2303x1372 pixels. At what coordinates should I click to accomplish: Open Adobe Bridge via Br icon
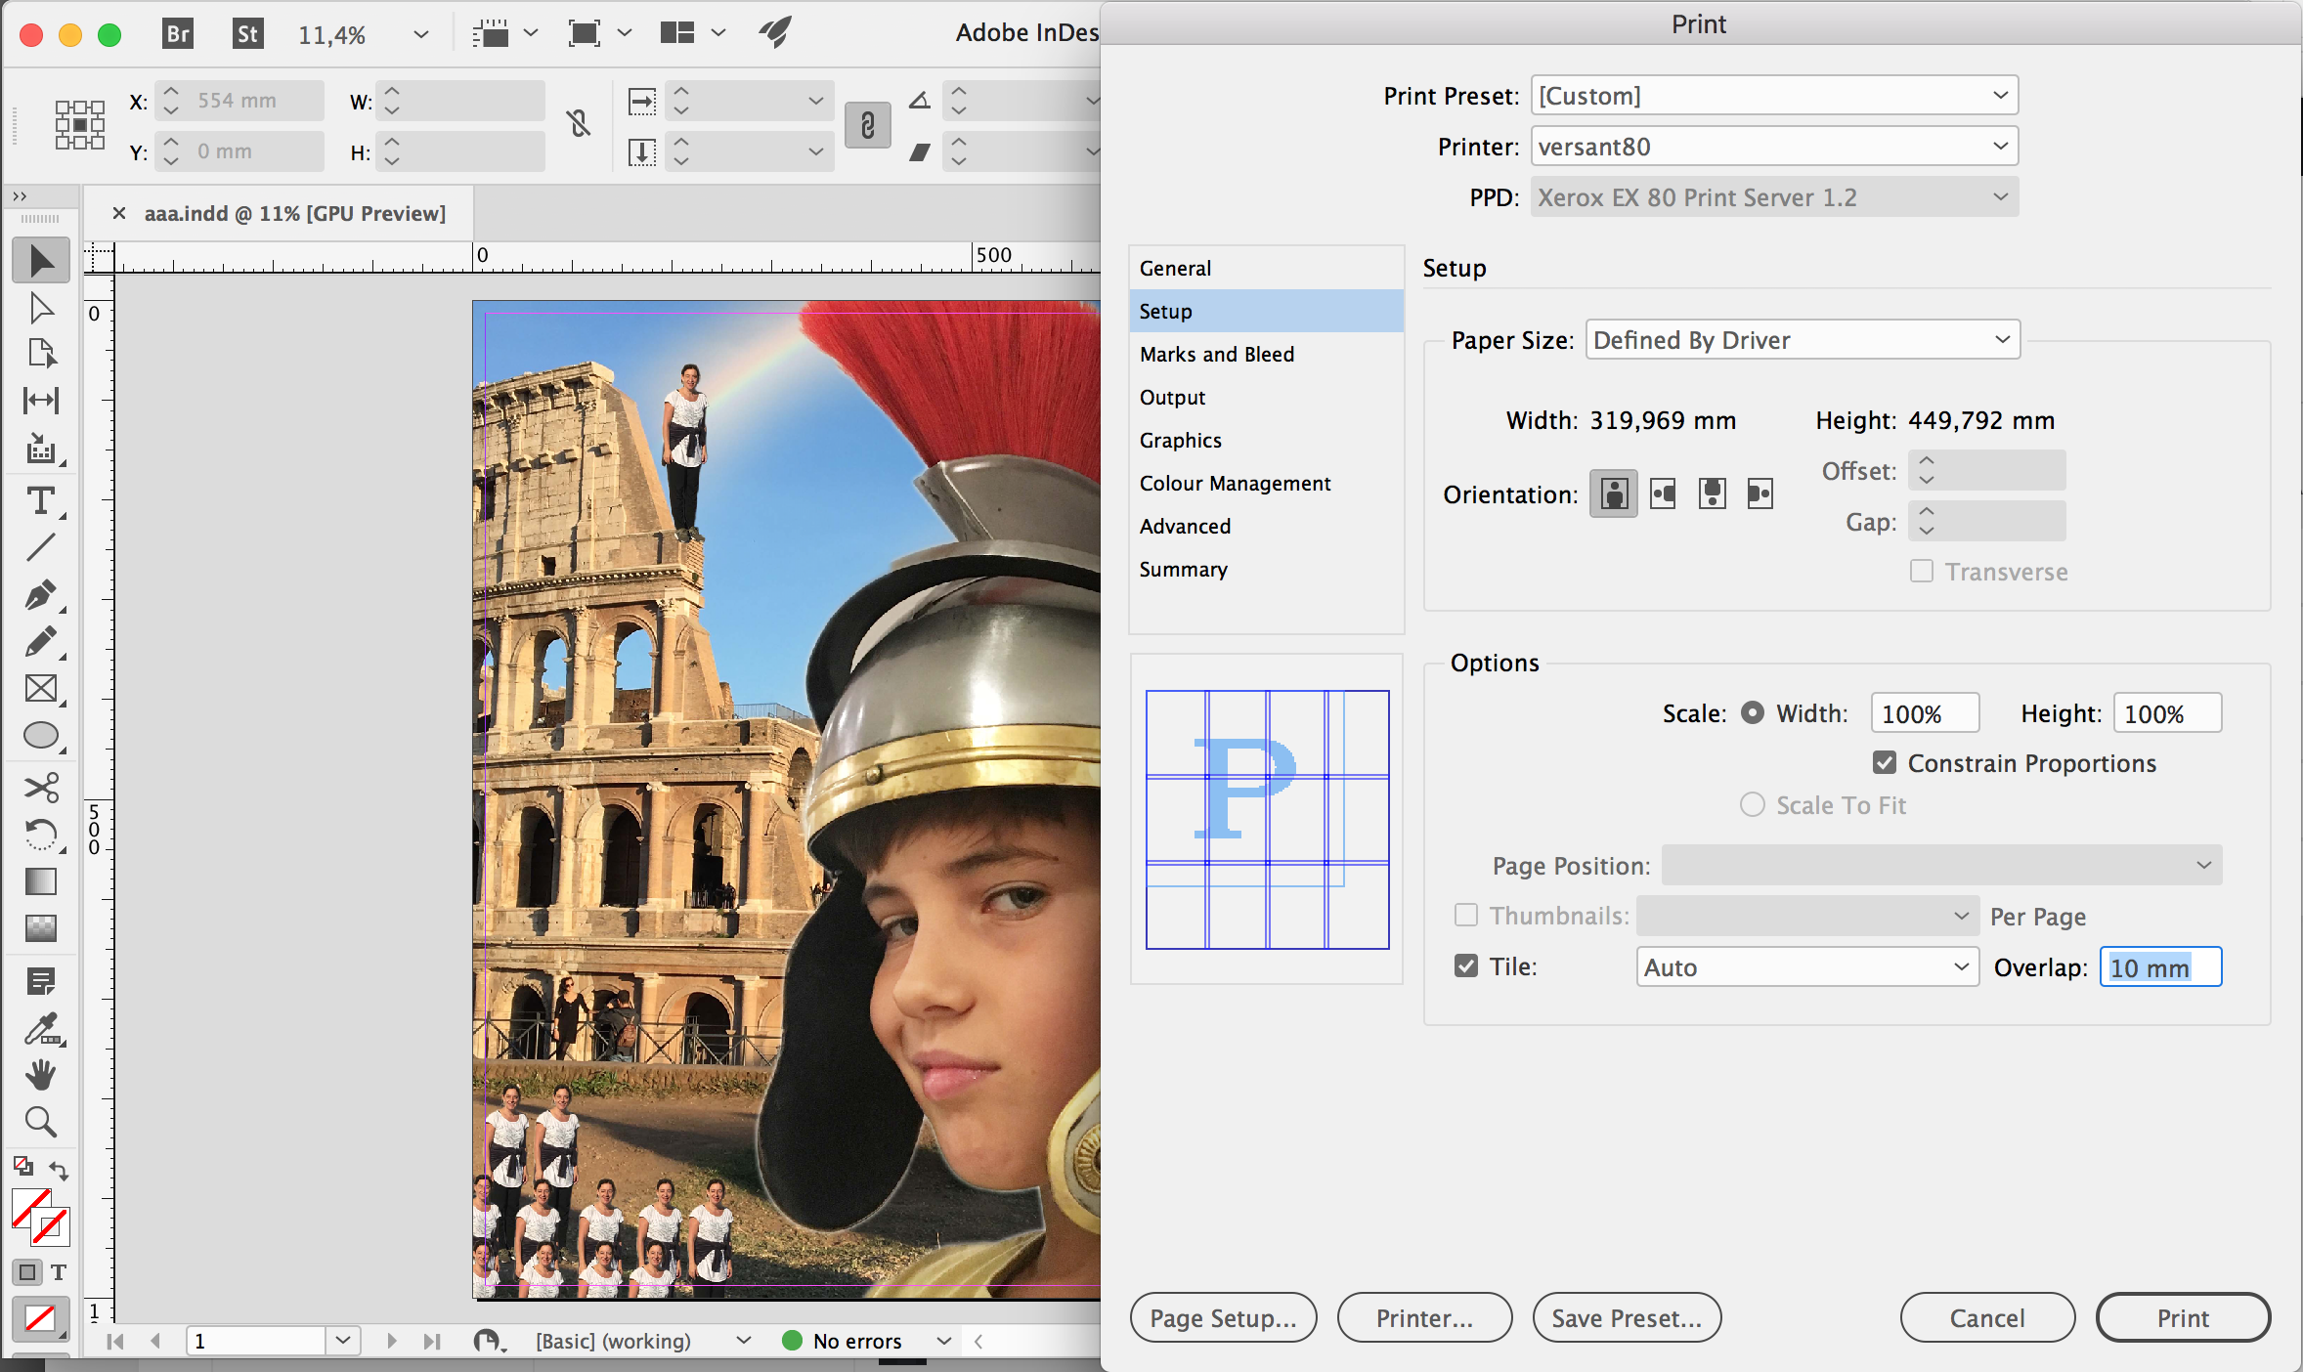click(x=177, y=34)
